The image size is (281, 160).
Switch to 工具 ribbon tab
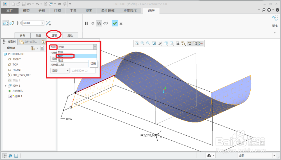73,11
